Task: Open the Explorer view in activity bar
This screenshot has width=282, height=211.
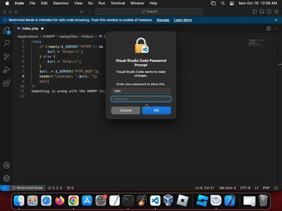Action: [x=7, y=30]
